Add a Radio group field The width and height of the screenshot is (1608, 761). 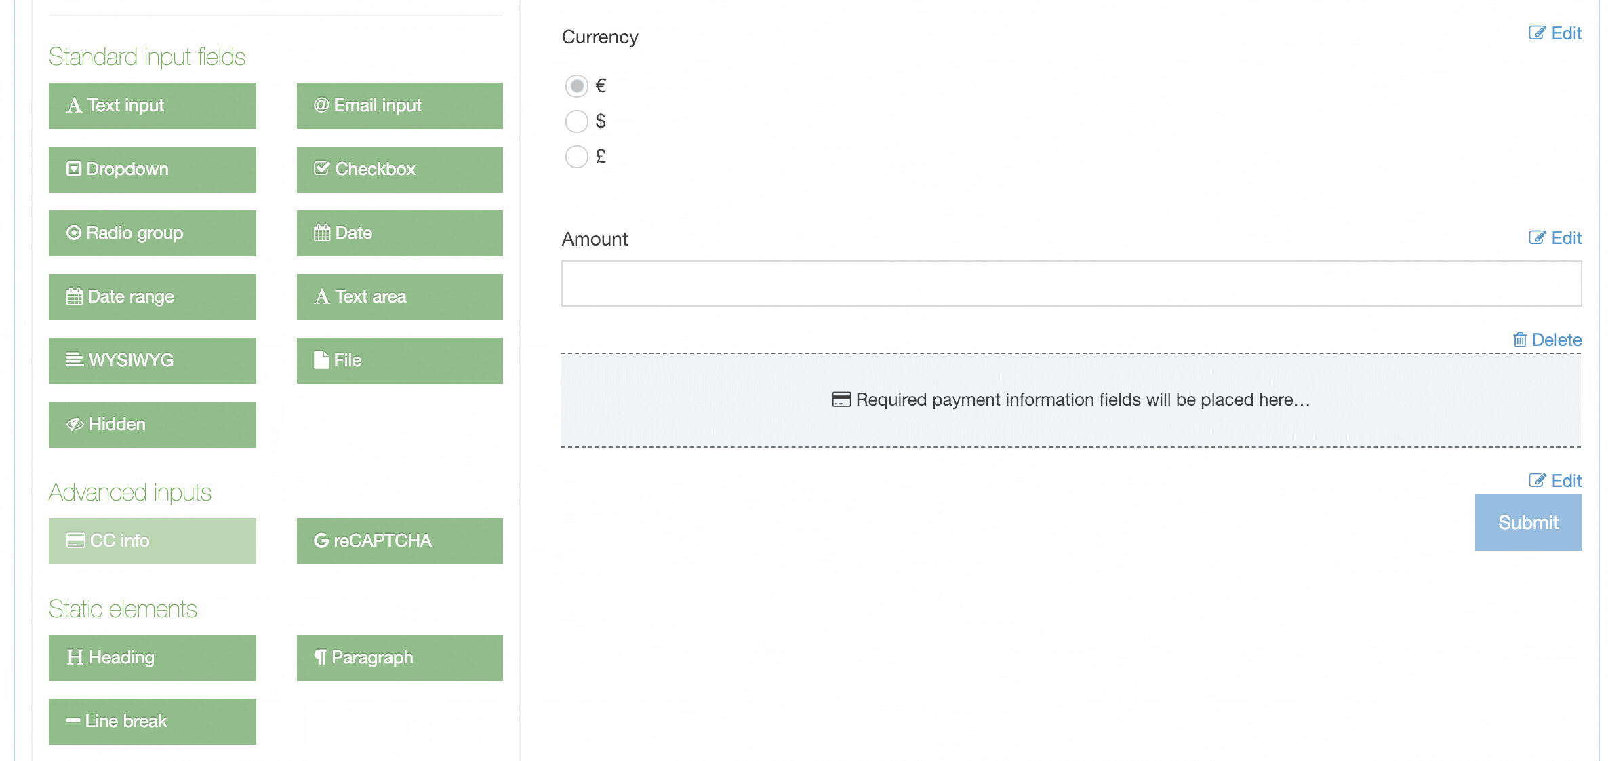coord(152,233)
